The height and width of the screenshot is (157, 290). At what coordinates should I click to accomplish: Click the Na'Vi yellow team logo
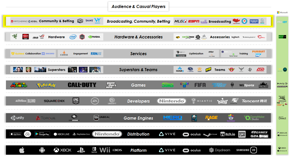[x=208, y=70]
